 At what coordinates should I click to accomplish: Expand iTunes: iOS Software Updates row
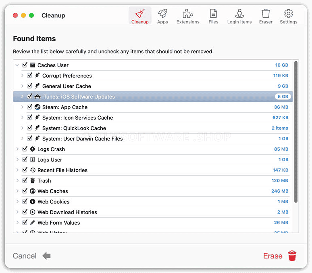click(x=22, y=97)
